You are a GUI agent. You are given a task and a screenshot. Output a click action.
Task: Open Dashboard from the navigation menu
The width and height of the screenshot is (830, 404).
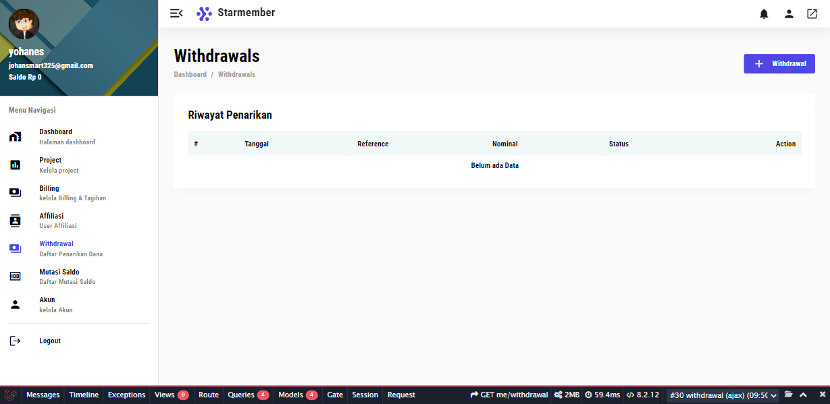pyautogui.click(x=55, y=132)
